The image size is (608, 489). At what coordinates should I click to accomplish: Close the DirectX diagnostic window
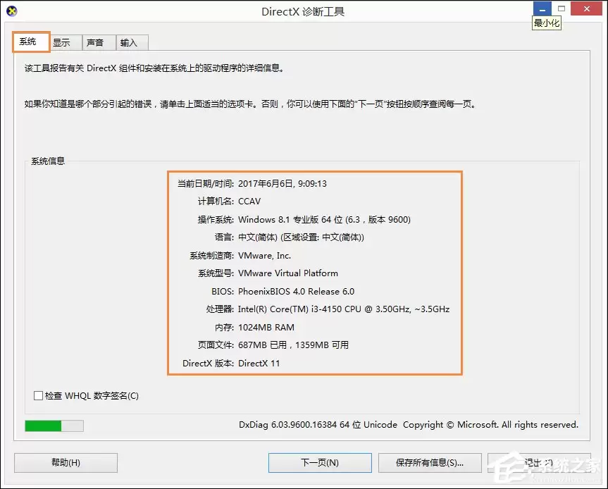coord(586,8)
